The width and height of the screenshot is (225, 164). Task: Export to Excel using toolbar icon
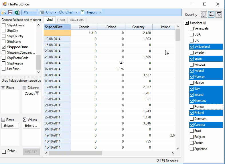pyautogui.click(x=17, y=12)
